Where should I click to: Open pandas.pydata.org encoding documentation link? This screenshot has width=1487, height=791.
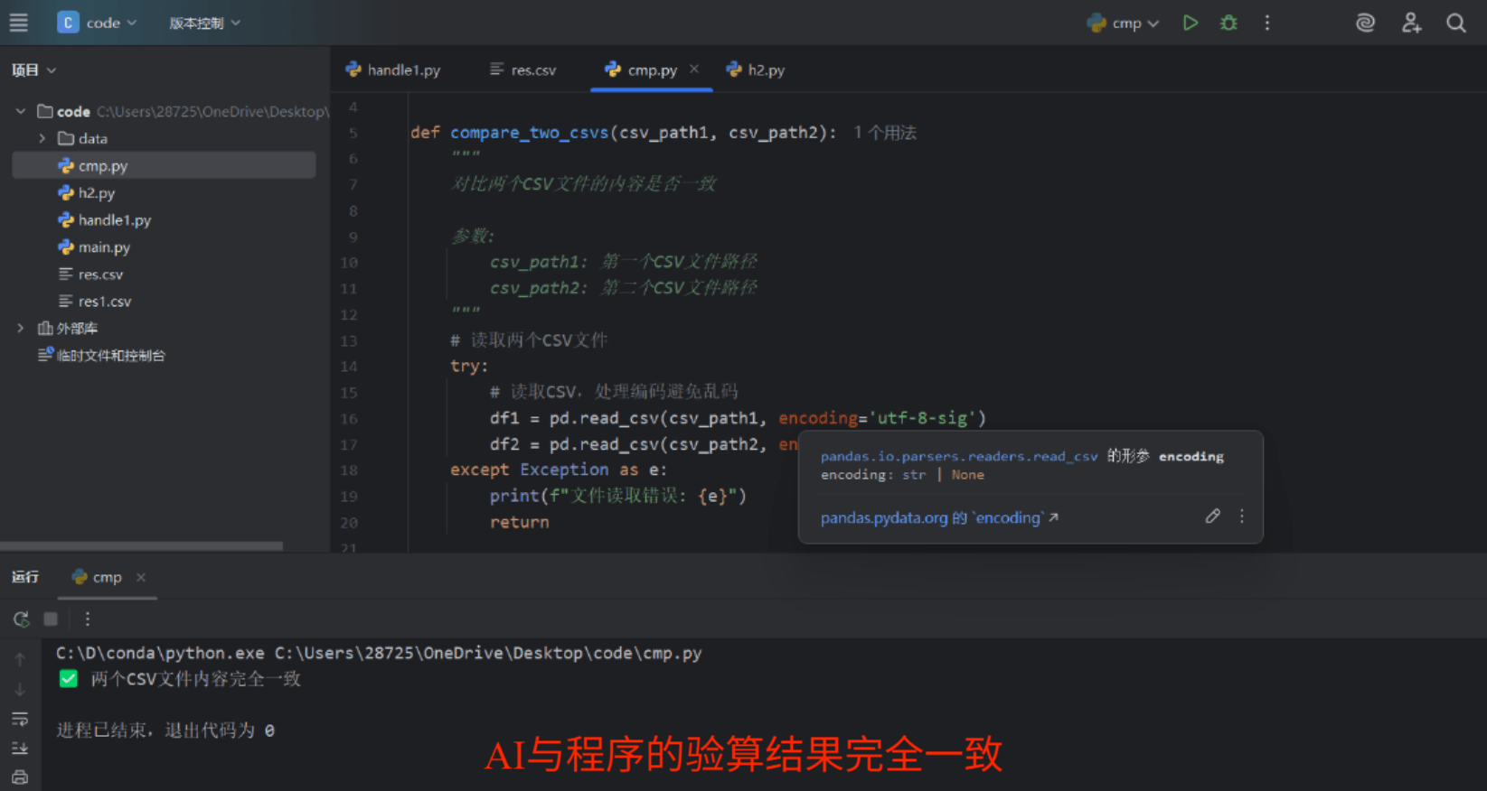[939, 517]
